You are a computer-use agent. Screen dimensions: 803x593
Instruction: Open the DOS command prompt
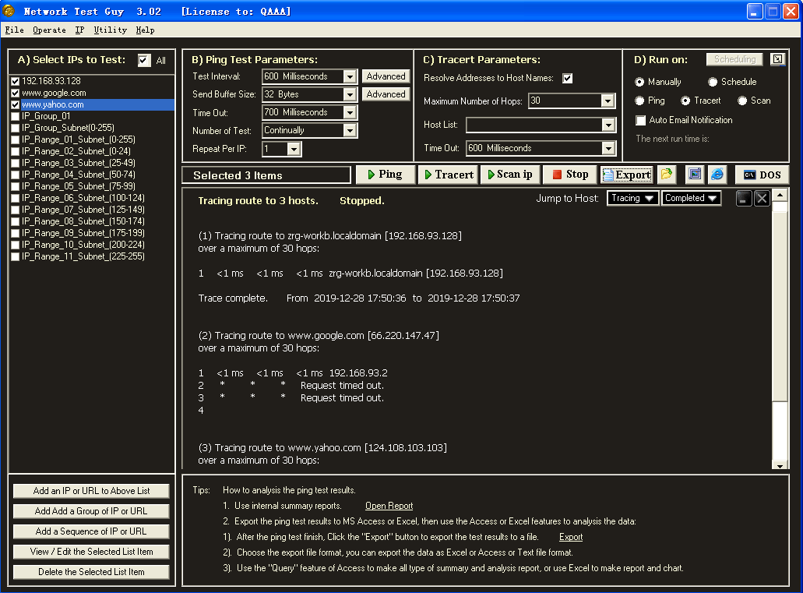point(762,175)
